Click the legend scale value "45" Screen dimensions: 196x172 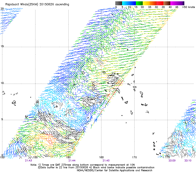coord(177,7)
